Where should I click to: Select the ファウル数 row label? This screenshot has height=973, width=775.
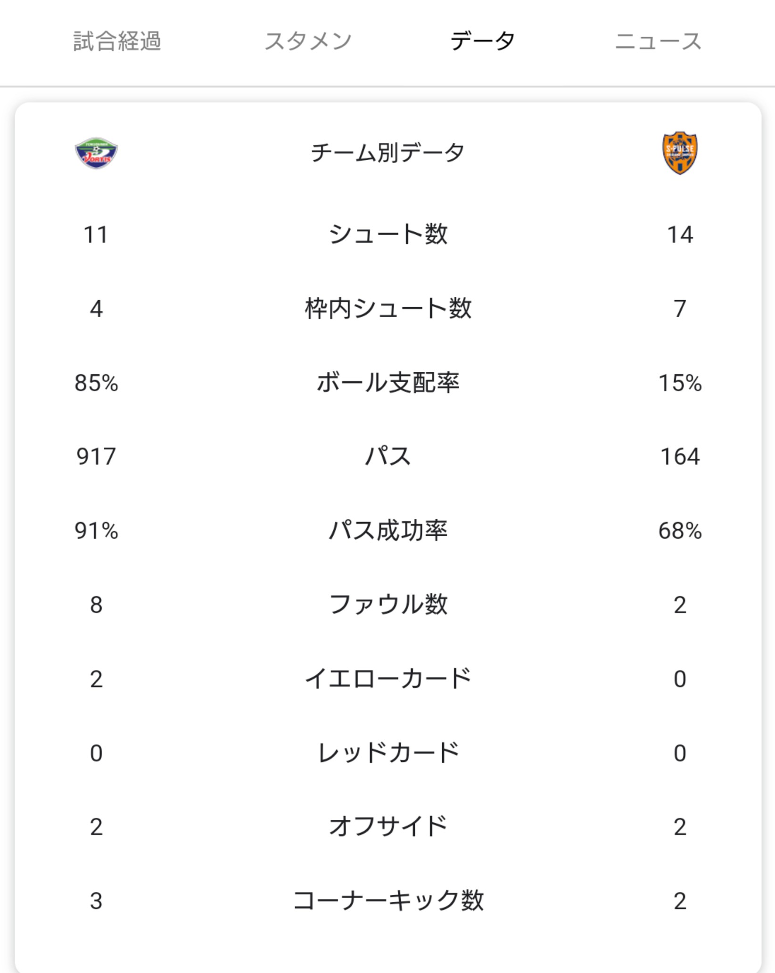(x=387, y=605)
